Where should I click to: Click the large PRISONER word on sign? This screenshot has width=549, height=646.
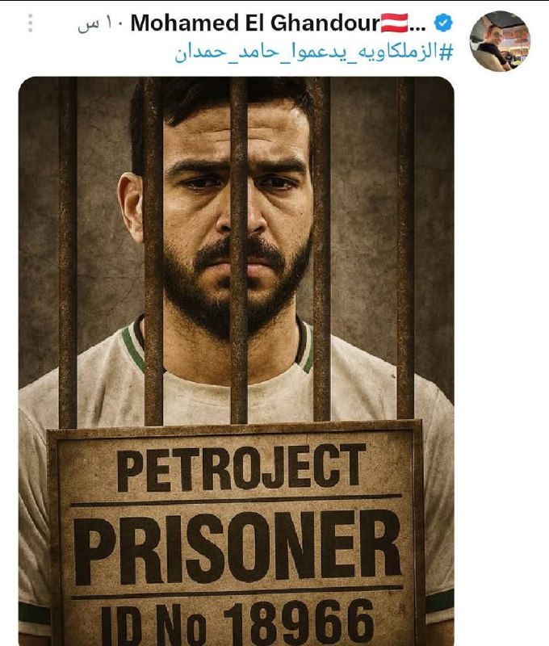(x=237, y=546)
